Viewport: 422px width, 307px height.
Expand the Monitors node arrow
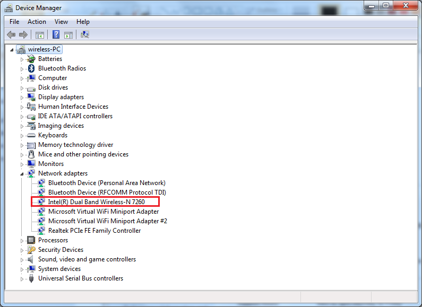click(x=22, y=164)
